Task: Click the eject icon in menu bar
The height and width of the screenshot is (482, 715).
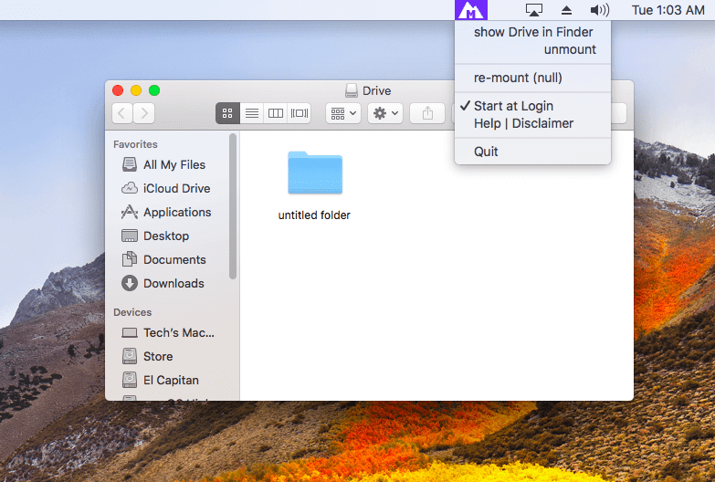Action: (x=566, y=11)
